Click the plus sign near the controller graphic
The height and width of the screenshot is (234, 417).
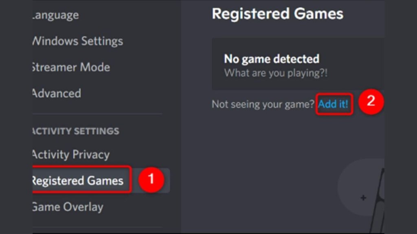[x=362, y=198]
